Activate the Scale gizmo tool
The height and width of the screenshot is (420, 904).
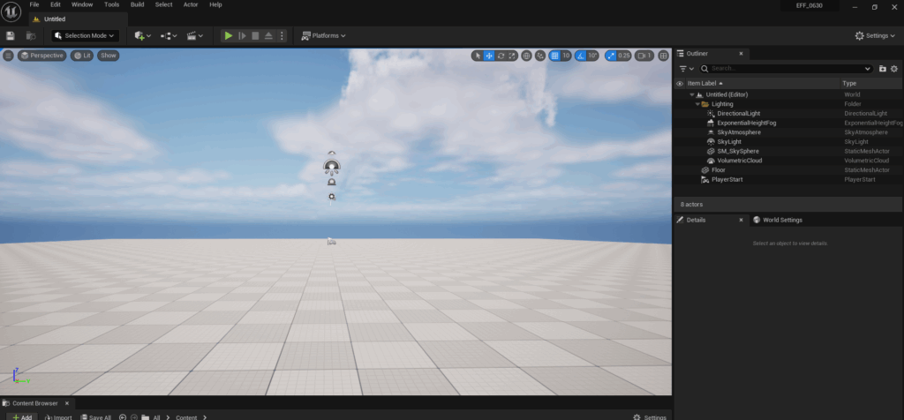point(512,56)
